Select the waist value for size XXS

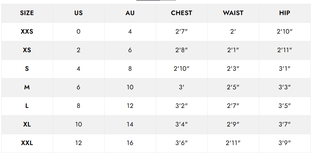[233, 32]
